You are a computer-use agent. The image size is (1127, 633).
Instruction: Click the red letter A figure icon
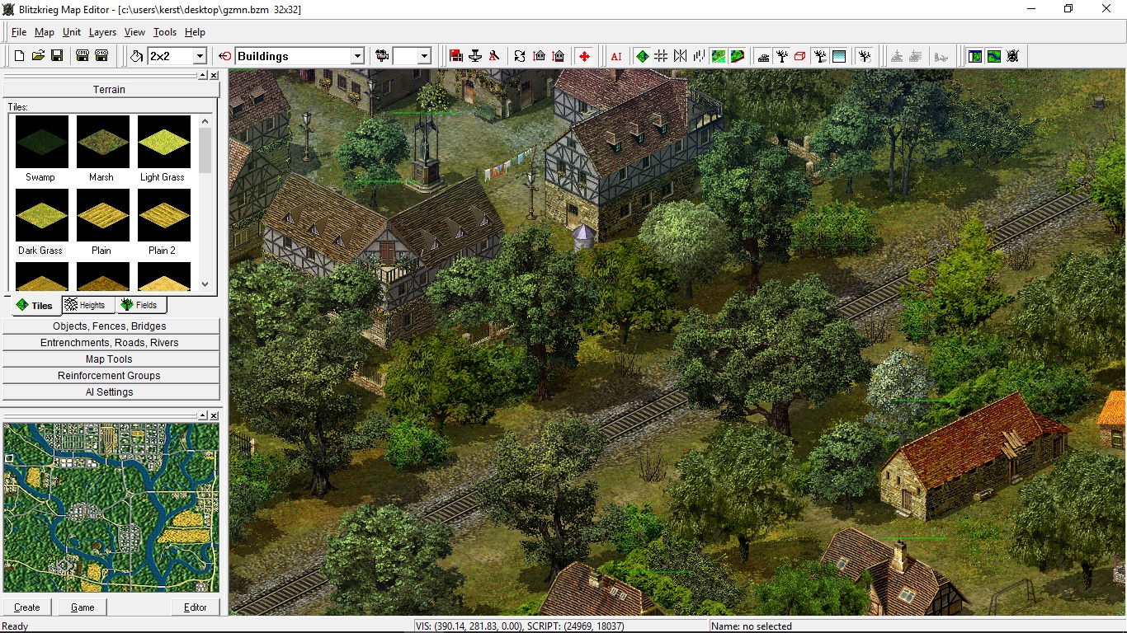click(493, 56)
